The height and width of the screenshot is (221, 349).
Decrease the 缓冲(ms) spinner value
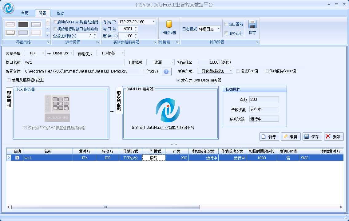[x=136, y=37]
